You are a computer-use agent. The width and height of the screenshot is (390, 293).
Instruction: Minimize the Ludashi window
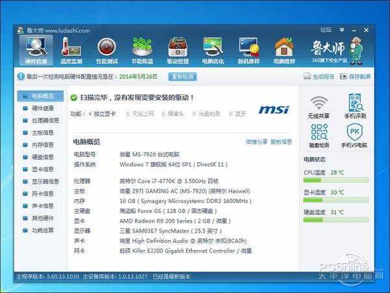pos(354,30)
